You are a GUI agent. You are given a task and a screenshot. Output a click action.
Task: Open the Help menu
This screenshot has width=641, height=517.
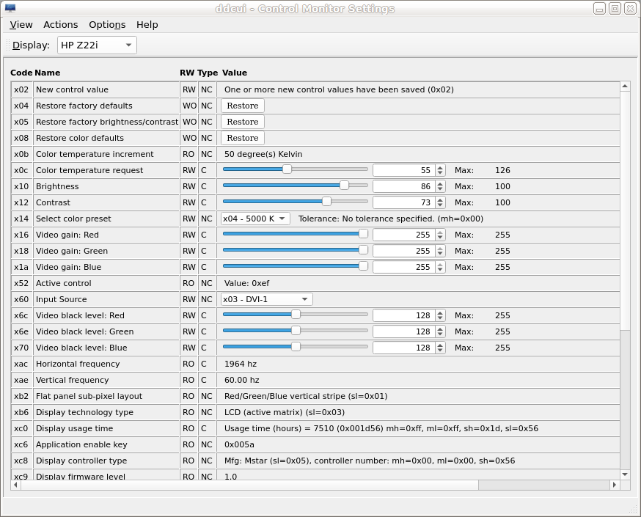pyautogui.click(x=147, y=24)
